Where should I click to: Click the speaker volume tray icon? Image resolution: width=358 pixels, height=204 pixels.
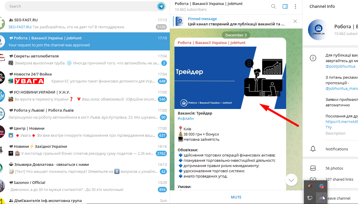coord(310,186)
